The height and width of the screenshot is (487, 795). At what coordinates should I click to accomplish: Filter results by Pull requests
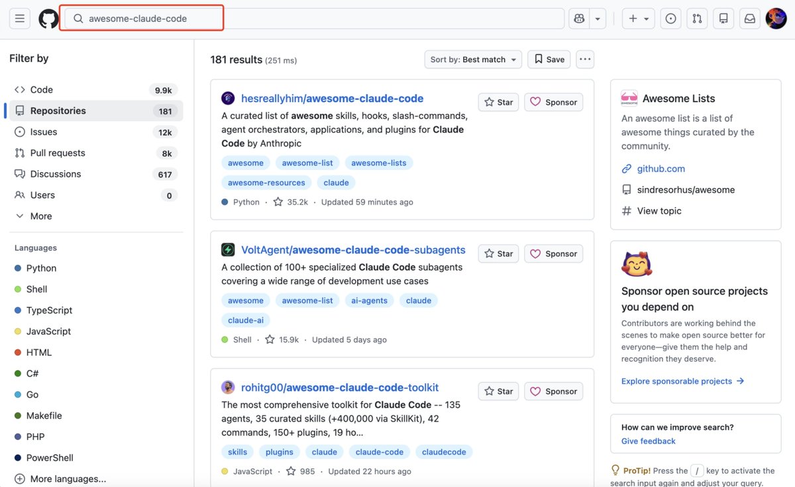[96, 153]
